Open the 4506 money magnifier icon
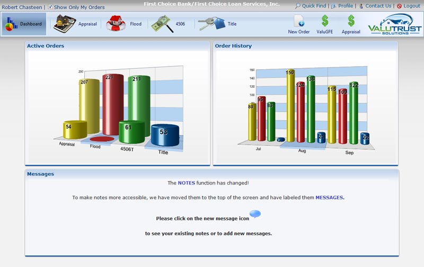424x267 pixels. coord(162,24)
